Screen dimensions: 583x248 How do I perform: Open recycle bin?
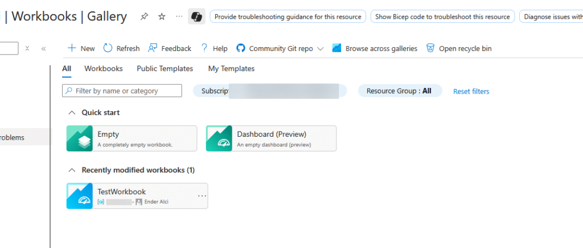coord(459,48)
